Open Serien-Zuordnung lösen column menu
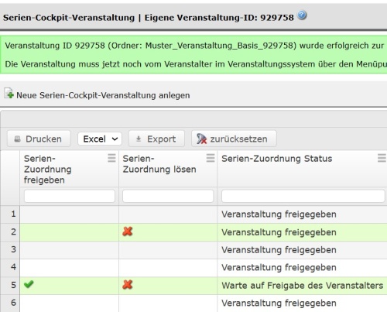The image size is (387, 312). pos(211,158)
